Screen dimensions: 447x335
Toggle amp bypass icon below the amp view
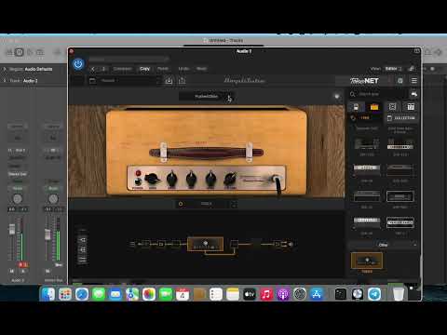pyautogui.click(x=181, y=204)
